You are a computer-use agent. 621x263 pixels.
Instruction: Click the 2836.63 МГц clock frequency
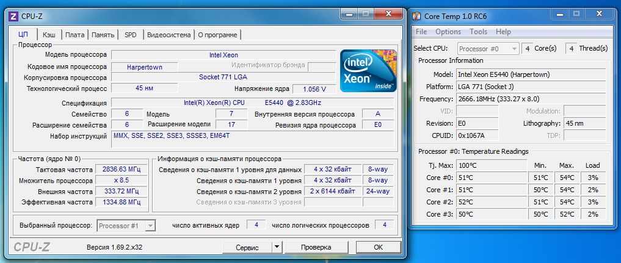click(x=121, y=169)
